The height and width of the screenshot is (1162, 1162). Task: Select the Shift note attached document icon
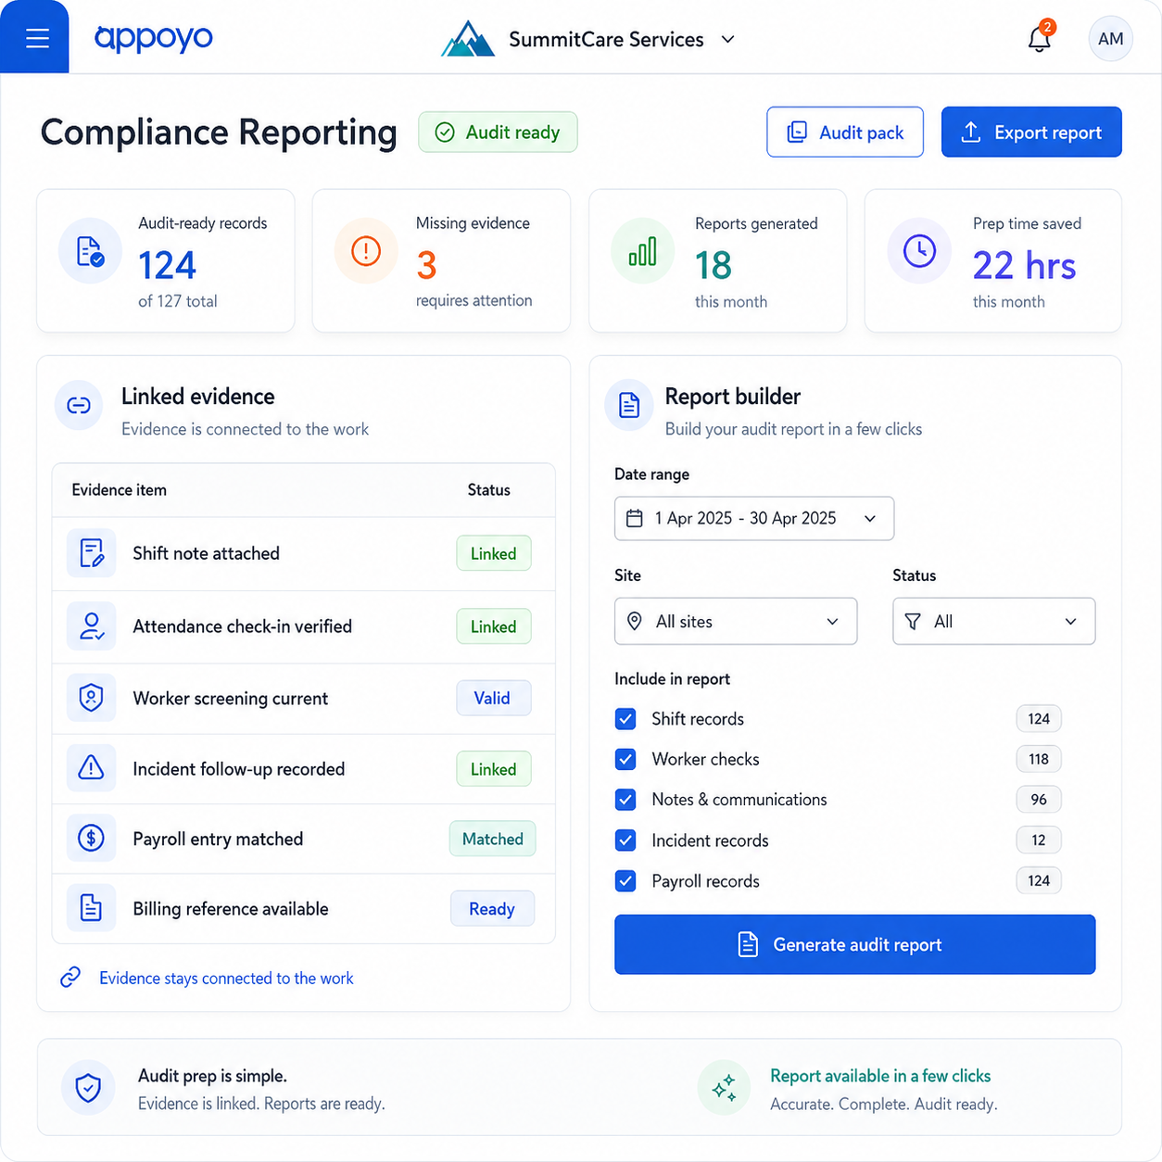click(x=91, y=553)
